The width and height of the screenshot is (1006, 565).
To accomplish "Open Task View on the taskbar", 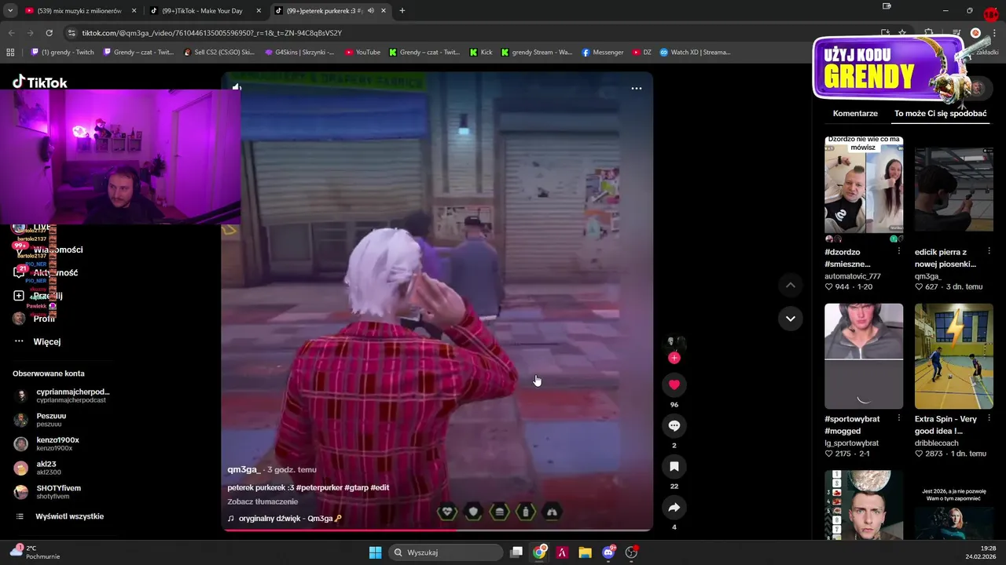I will point(516,552).
